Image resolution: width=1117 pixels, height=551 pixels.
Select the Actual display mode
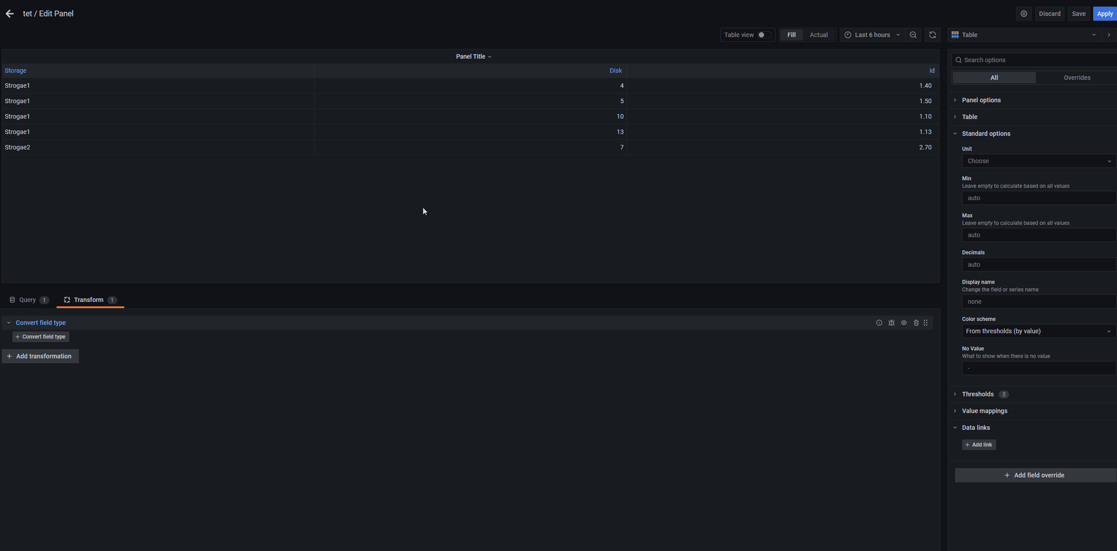click(819, 35)
